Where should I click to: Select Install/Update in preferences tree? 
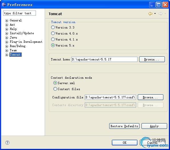[x=22, y=33]
